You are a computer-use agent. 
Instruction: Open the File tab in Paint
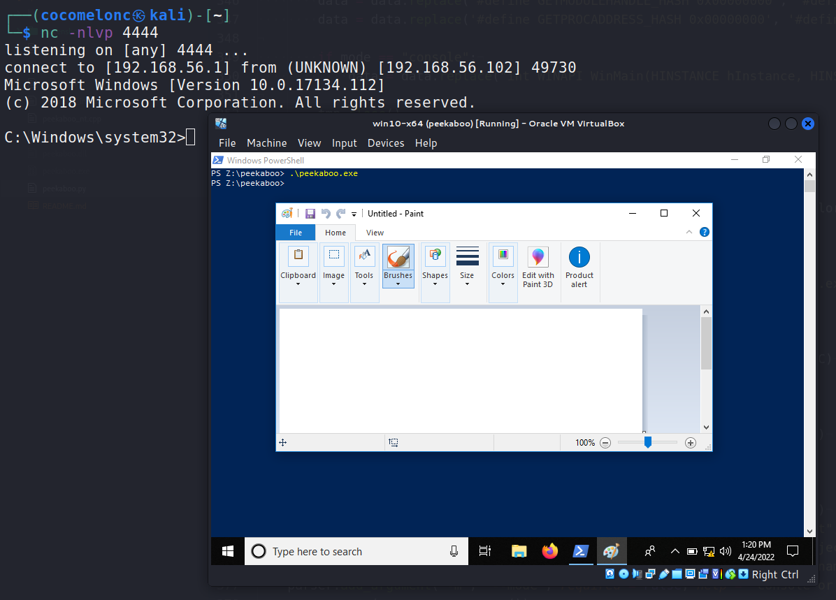point(296,233)
